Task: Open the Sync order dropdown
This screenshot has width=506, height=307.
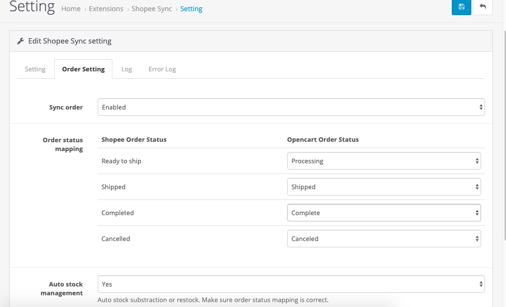Action: (291, 107)
